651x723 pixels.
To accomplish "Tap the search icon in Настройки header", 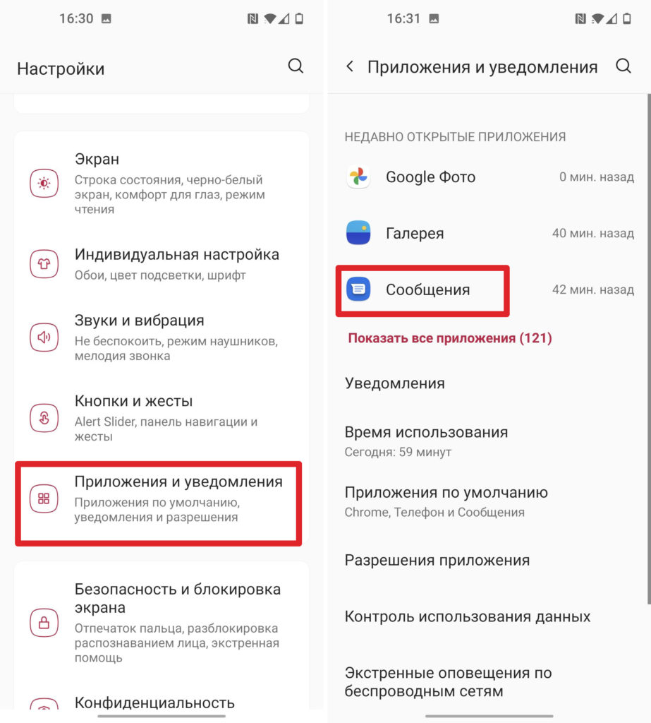I will (296, 66).
